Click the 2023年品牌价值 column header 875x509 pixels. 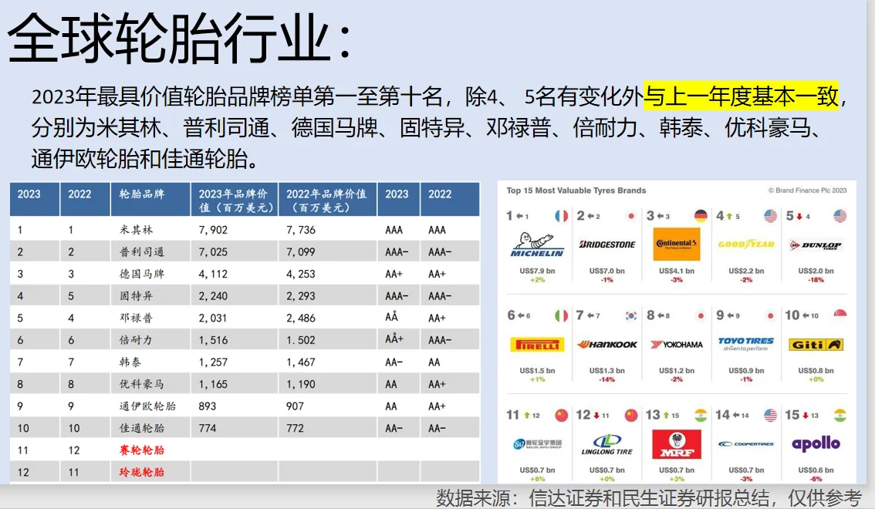pyautogui.click(x=235, y=201)
